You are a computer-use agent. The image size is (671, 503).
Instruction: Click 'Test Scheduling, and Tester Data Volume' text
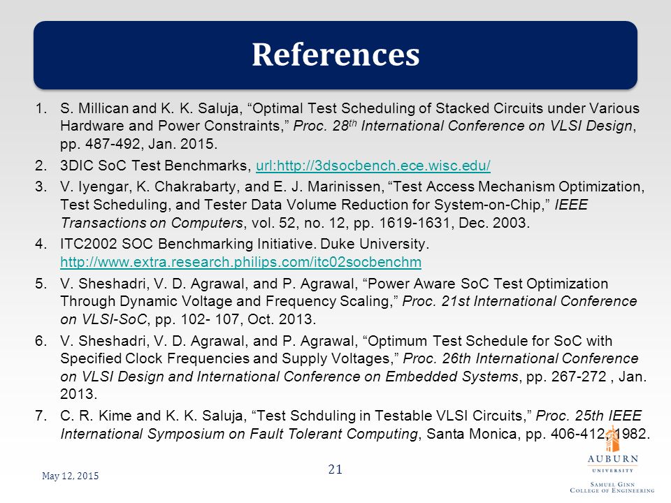click(x=199, y=205)
